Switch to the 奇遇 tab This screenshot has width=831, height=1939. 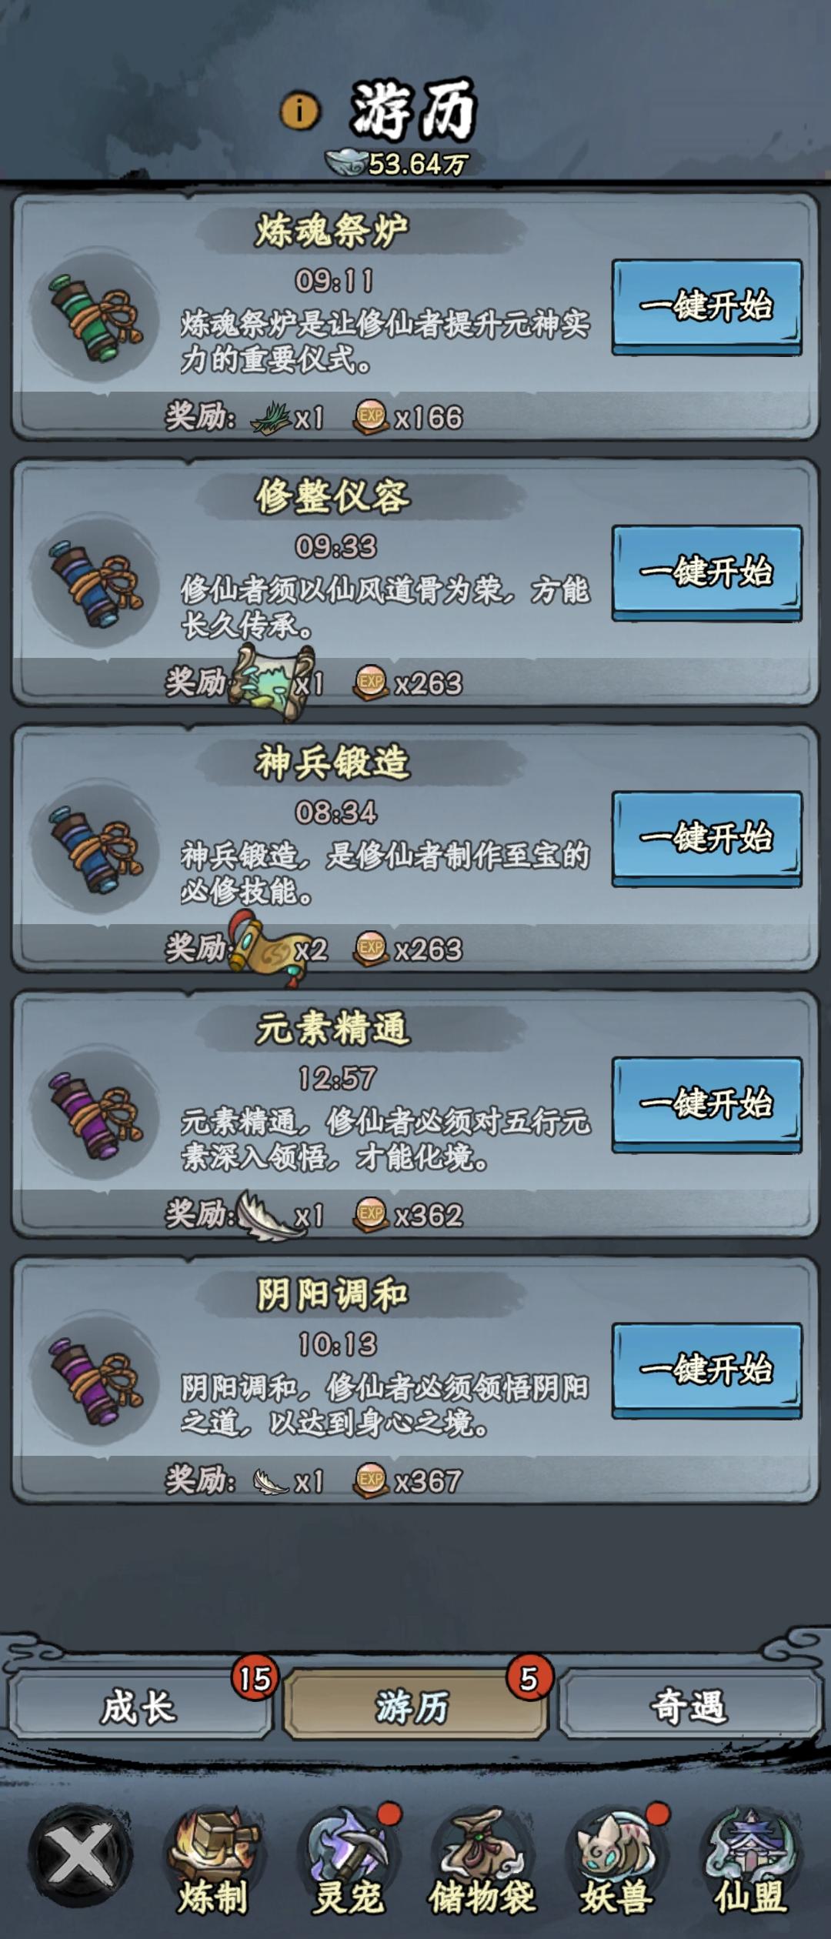[x=688, y=1706]
